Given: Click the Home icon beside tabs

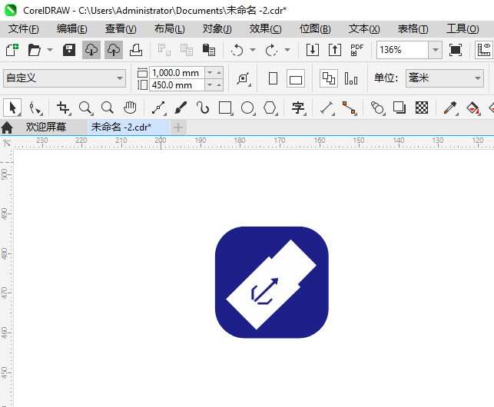Looking at the screenshot, I should click(x=7, y=127).
